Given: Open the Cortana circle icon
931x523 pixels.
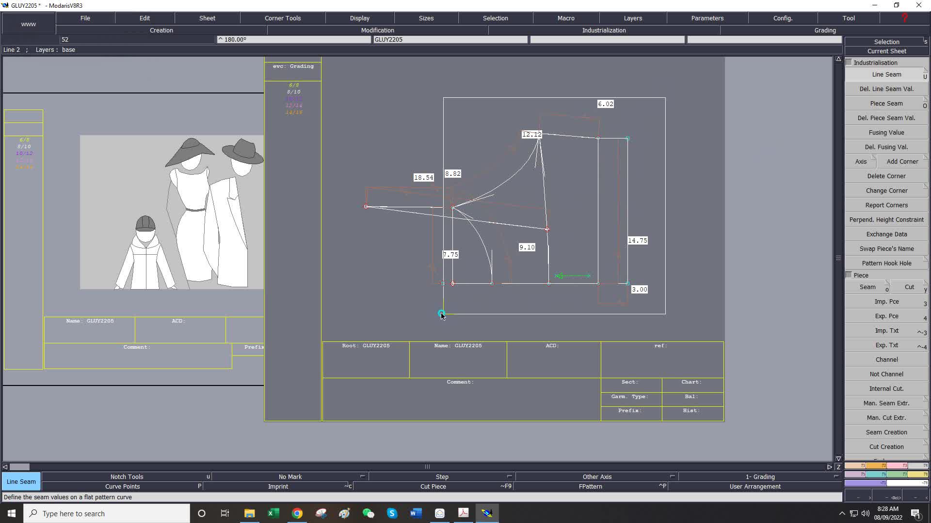Looking at the screenshot, I should click(202, 513).
